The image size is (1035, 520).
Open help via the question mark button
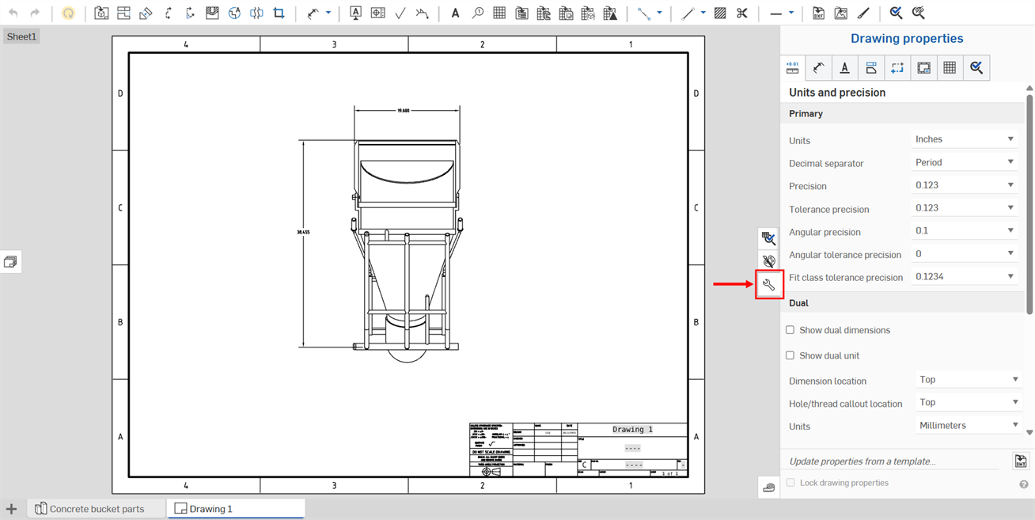coord(1024,484)
